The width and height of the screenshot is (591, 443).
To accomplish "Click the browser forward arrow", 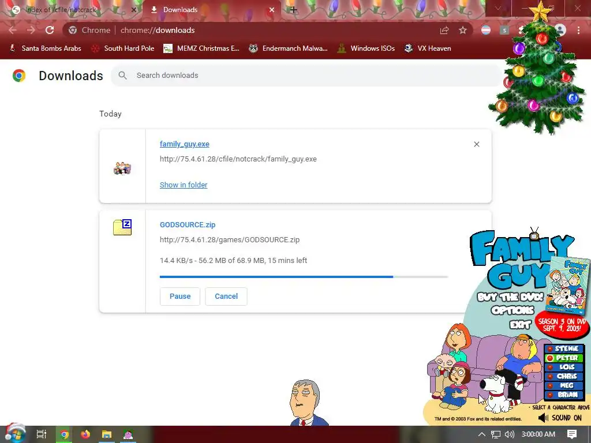I will tap(31, 30).
